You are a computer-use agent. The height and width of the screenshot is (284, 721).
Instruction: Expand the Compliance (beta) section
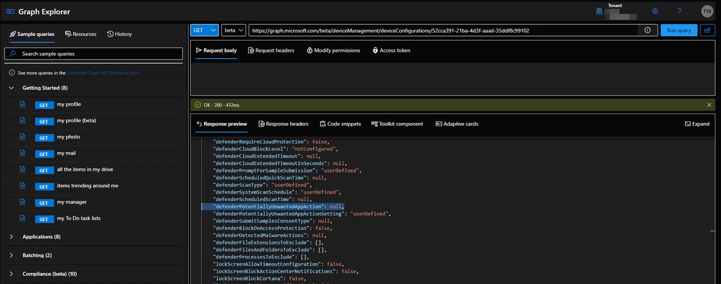[11, 274]
